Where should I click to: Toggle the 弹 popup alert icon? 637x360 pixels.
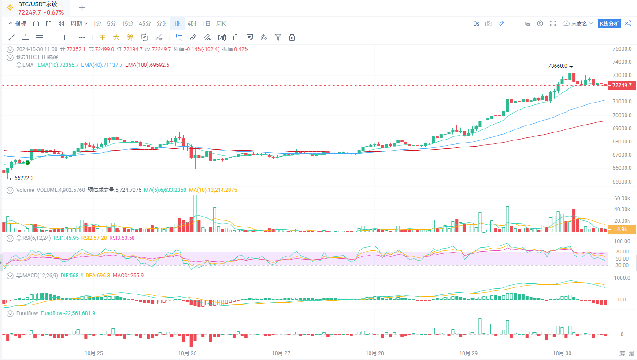[x=526, y=23]
